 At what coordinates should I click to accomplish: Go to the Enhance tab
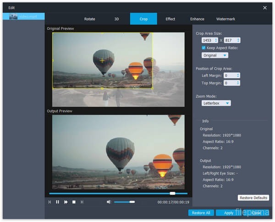pyautogui.click(x=198, y=19)
